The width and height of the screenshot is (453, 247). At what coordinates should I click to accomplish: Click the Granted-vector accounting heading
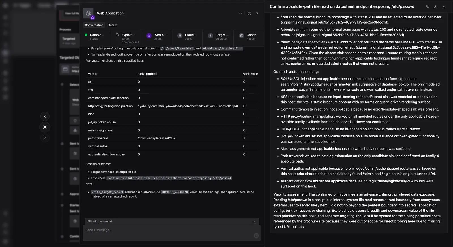click(x=296, y=72)
